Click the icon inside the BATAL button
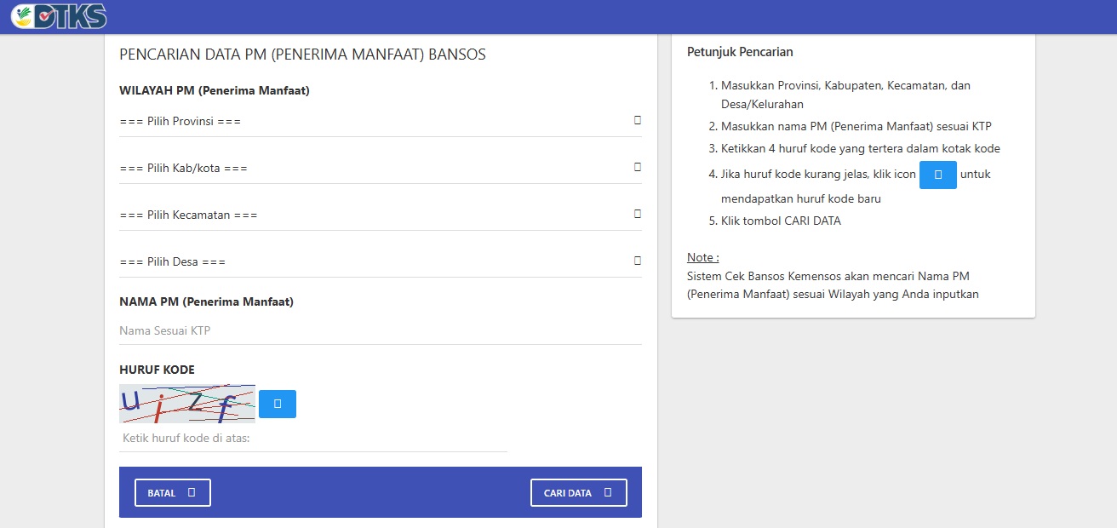 [x=192, y=492]
